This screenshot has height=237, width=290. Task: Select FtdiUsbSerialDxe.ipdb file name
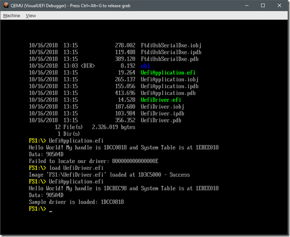171,52
